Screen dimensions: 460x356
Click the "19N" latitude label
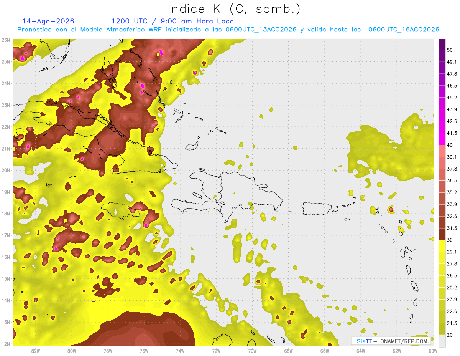(x=6, y=192)
